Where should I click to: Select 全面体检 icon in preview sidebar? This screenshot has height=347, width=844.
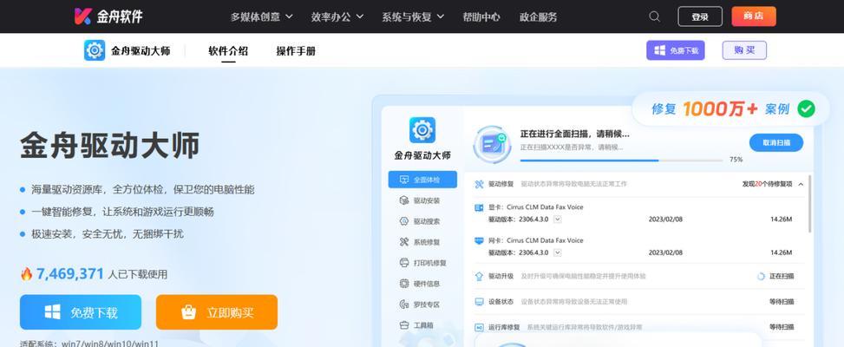click(404, 180)
